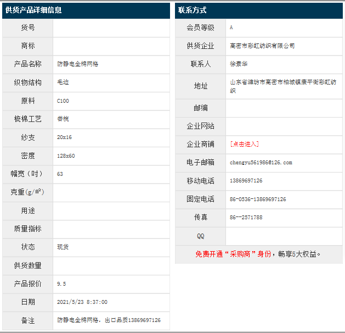
Task: Click the [点击进入] company shop link
Action: [x=244, y=144]
